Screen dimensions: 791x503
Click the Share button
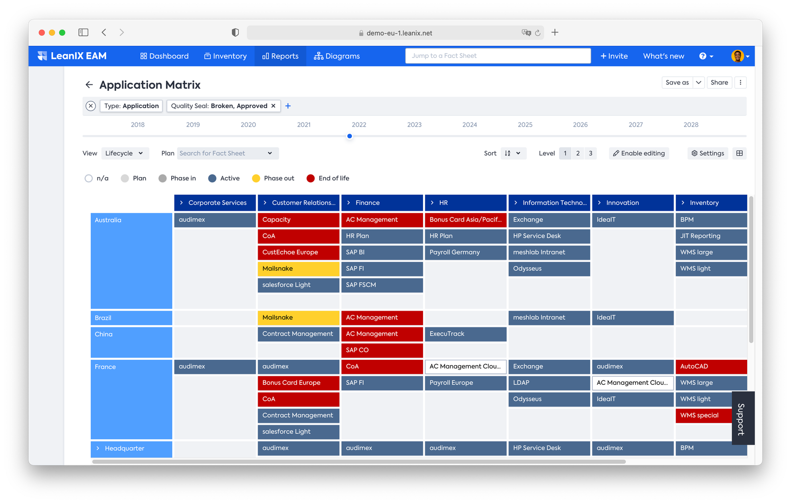(719, 82)
